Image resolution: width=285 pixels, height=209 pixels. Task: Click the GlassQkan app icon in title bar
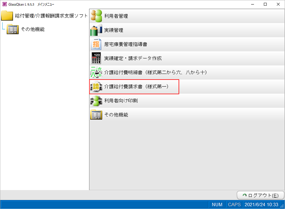pos(4,4)
